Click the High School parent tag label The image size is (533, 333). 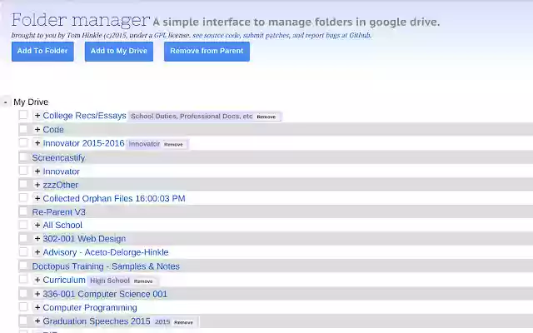pyautogui.click(x=110, y=281)
